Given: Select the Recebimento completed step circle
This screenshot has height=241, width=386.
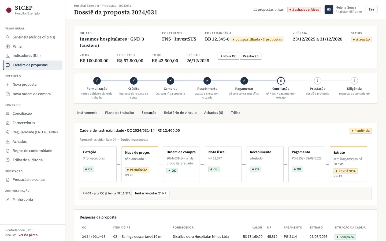Looking at the screenshot, I should pyautogui.click(x=207, y=81).
